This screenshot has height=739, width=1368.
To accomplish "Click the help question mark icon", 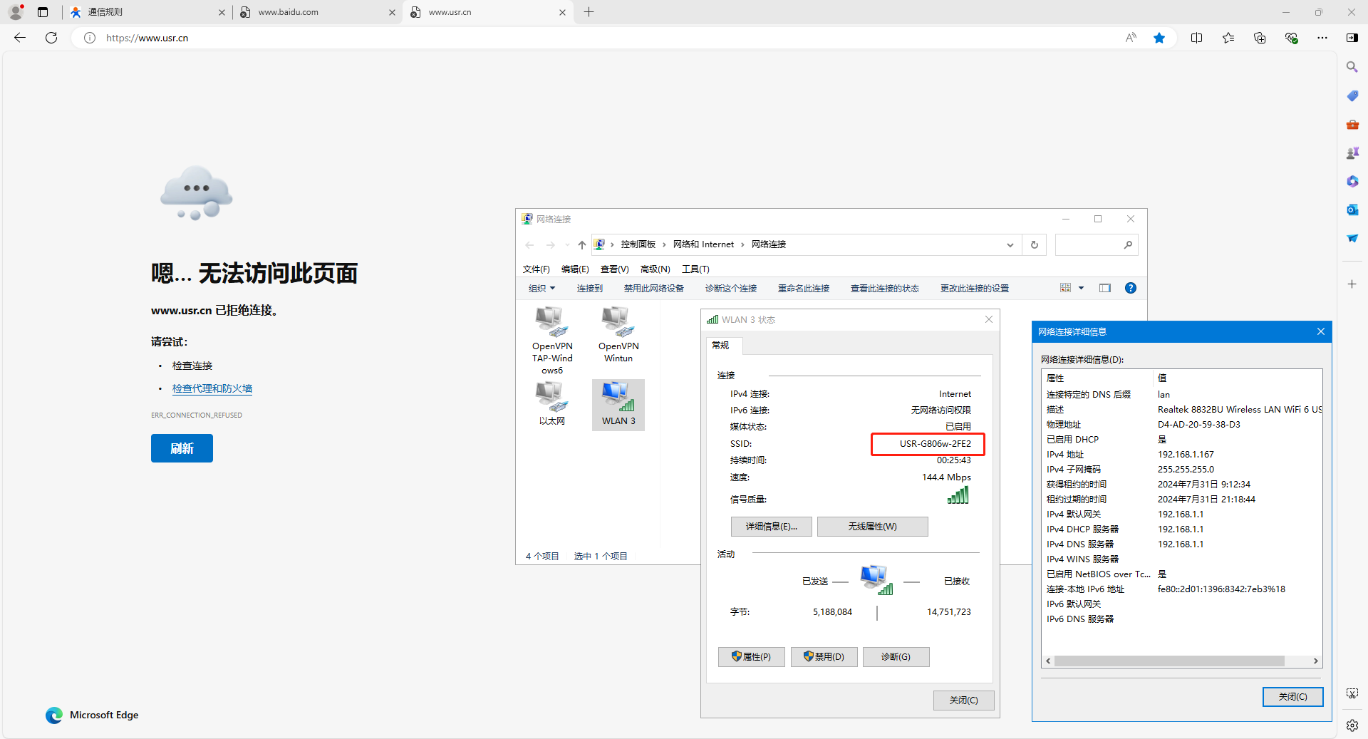I will 1130,288.
